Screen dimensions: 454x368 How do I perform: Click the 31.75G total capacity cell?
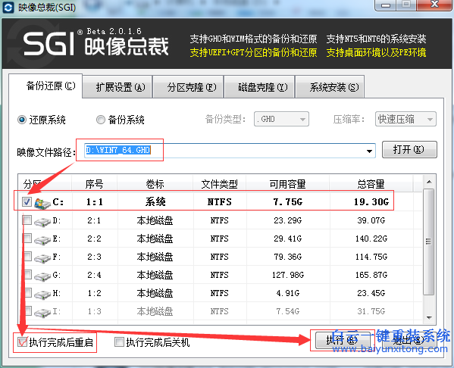coord(371,311)
